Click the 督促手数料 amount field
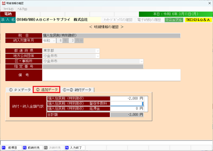 pos(127,104)
